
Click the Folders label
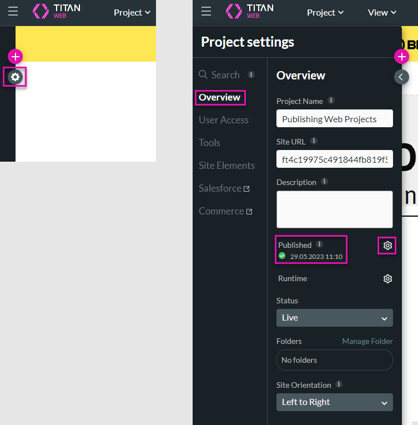pos(289,341)
